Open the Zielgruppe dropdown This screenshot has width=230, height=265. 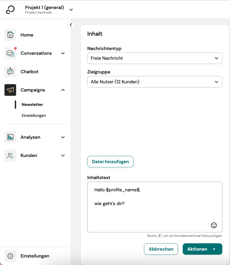click(155, 82)
